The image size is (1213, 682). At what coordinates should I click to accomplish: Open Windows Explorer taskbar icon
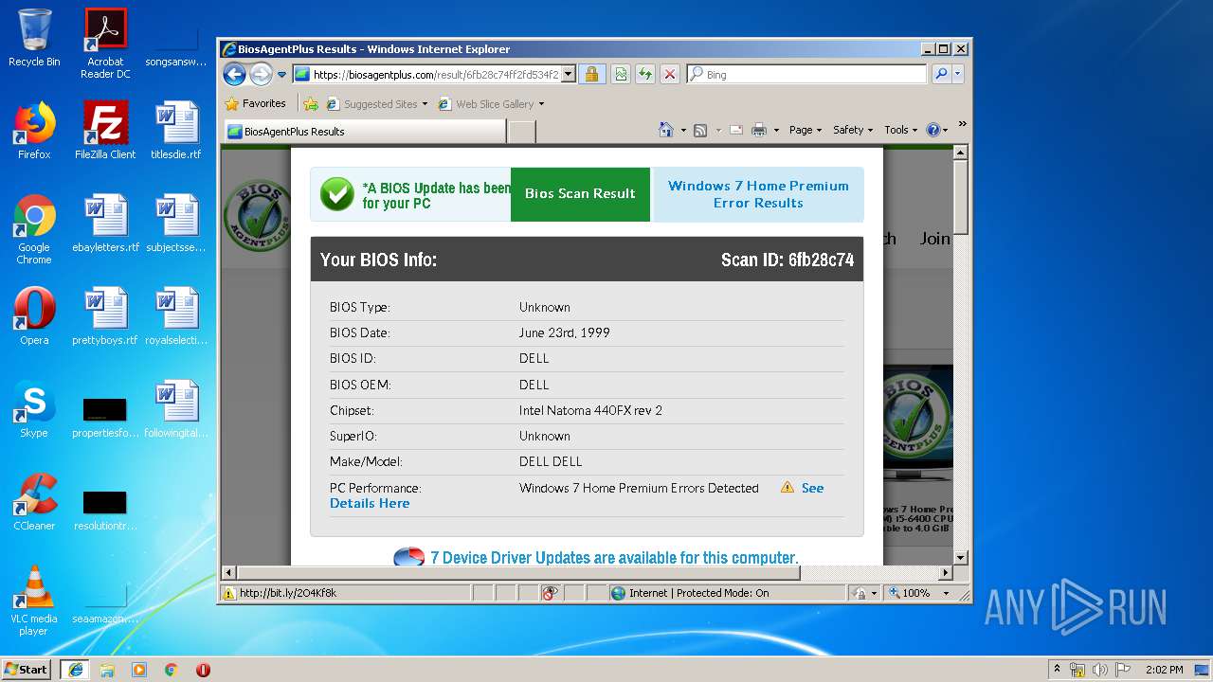pos(107,670)
